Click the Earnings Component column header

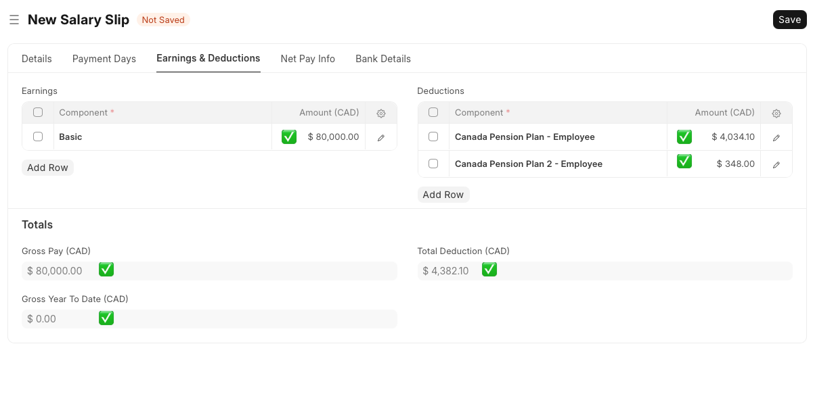(162, 112)
